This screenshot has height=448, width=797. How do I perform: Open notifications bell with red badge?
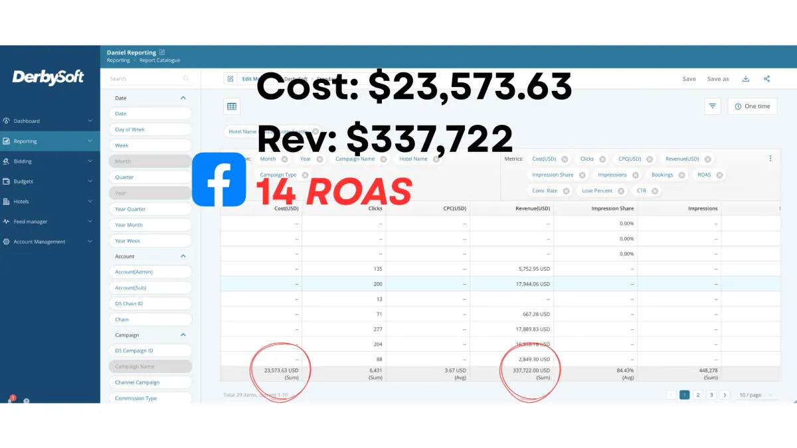tap(11, 400)
